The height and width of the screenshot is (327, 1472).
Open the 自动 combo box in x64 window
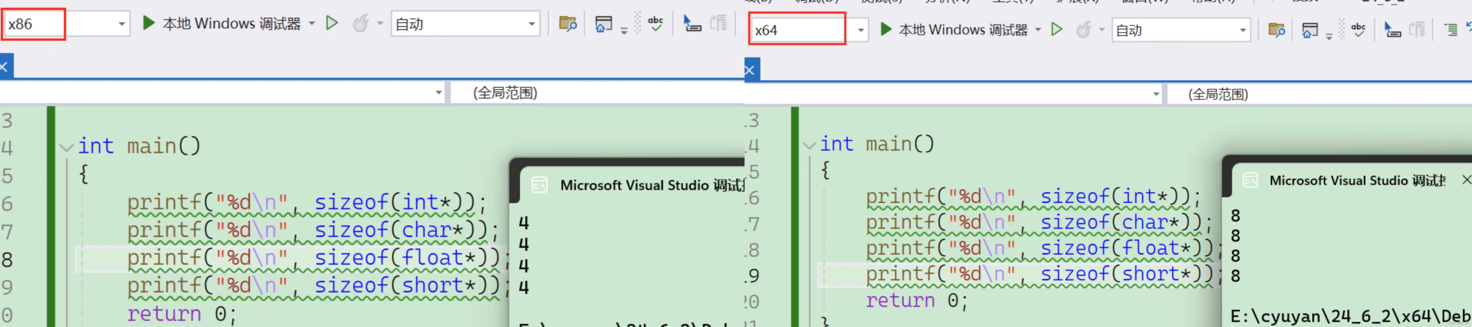click(1181, 30)
